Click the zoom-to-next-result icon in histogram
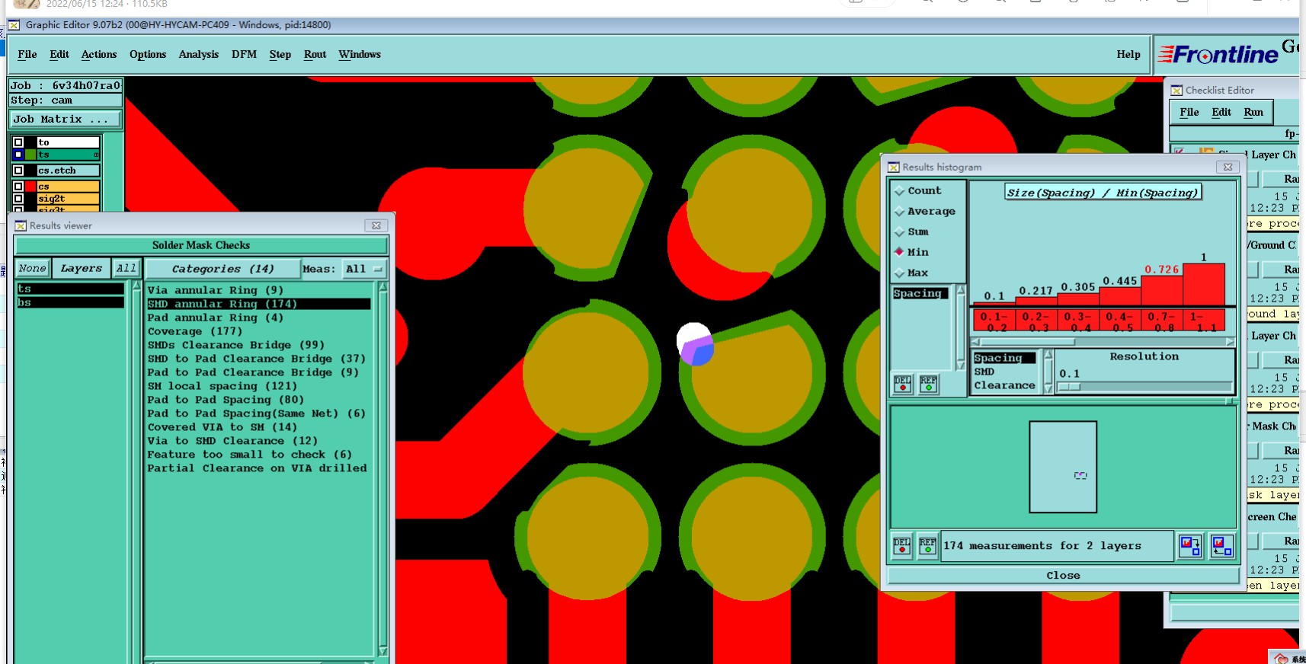Viewport: 1306px width, 664px height. [1190, 546]
